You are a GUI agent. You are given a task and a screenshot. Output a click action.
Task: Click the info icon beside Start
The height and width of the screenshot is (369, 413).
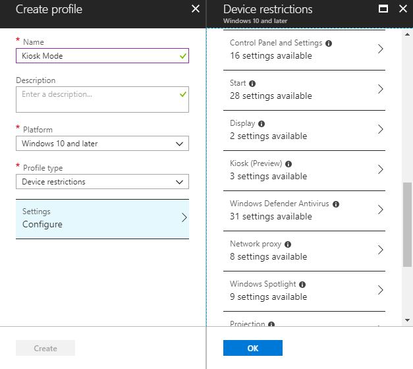pyautogui.click(x=252, y=84)
